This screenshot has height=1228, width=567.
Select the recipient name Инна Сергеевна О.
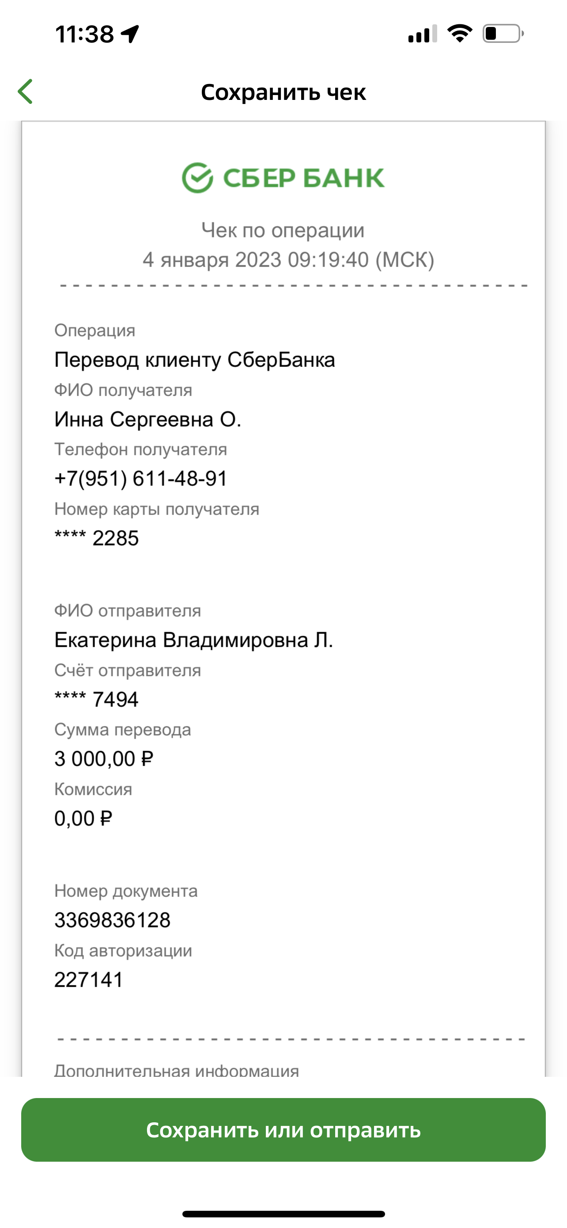147,420
